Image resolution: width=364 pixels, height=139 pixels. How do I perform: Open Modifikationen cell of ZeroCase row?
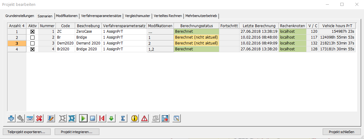pos(160,32)
